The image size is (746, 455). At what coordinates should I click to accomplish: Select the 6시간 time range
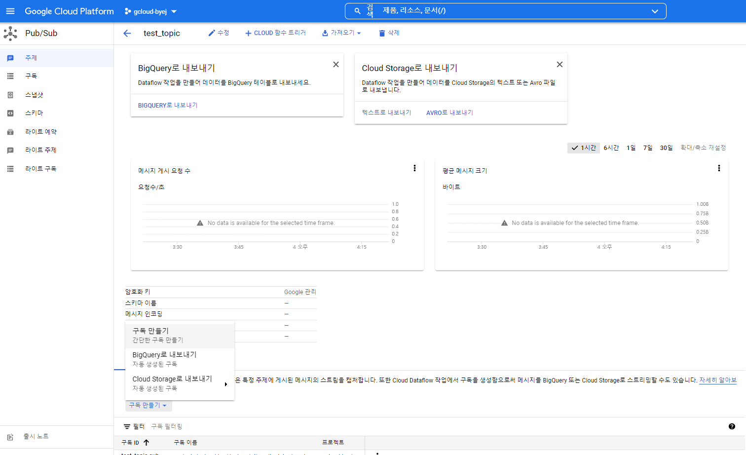[x=611, y=148]
